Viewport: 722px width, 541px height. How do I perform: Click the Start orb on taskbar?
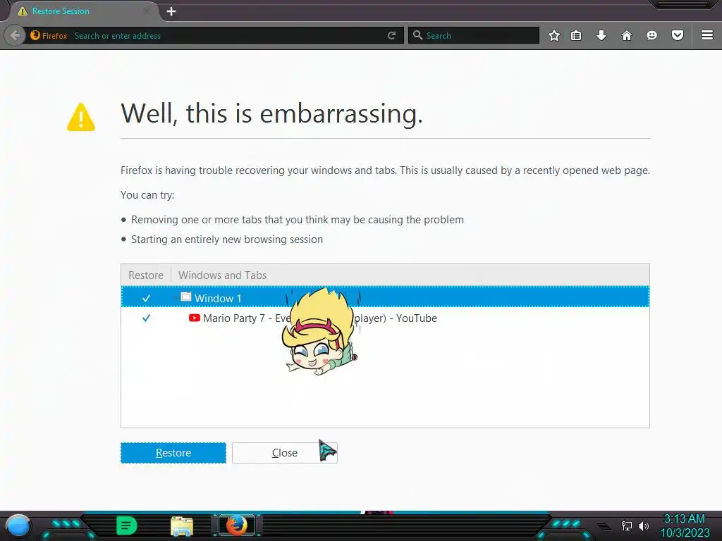coord(18,526)
